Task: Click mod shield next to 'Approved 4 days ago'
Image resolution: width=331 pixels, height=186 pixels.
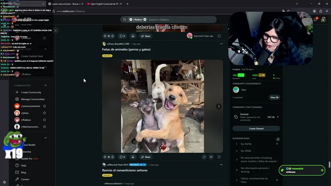Action: click(219, 36)
